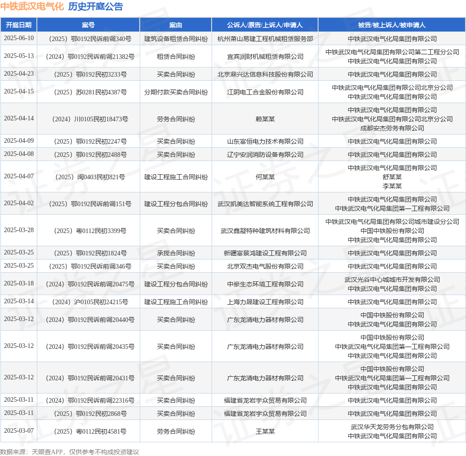Click defendant 武汉光谷中心城城市开发有限公司

point(392,280)
